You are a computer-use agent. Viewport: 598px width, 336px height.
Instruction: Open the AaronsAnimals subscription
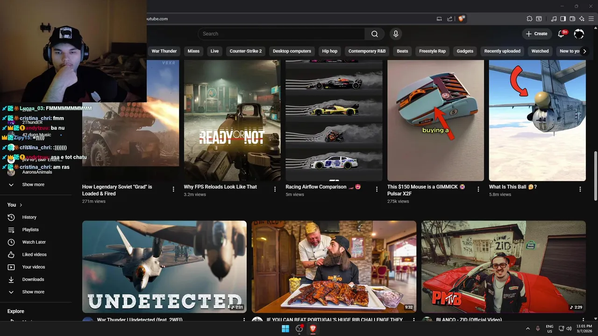tap(36, 172)
